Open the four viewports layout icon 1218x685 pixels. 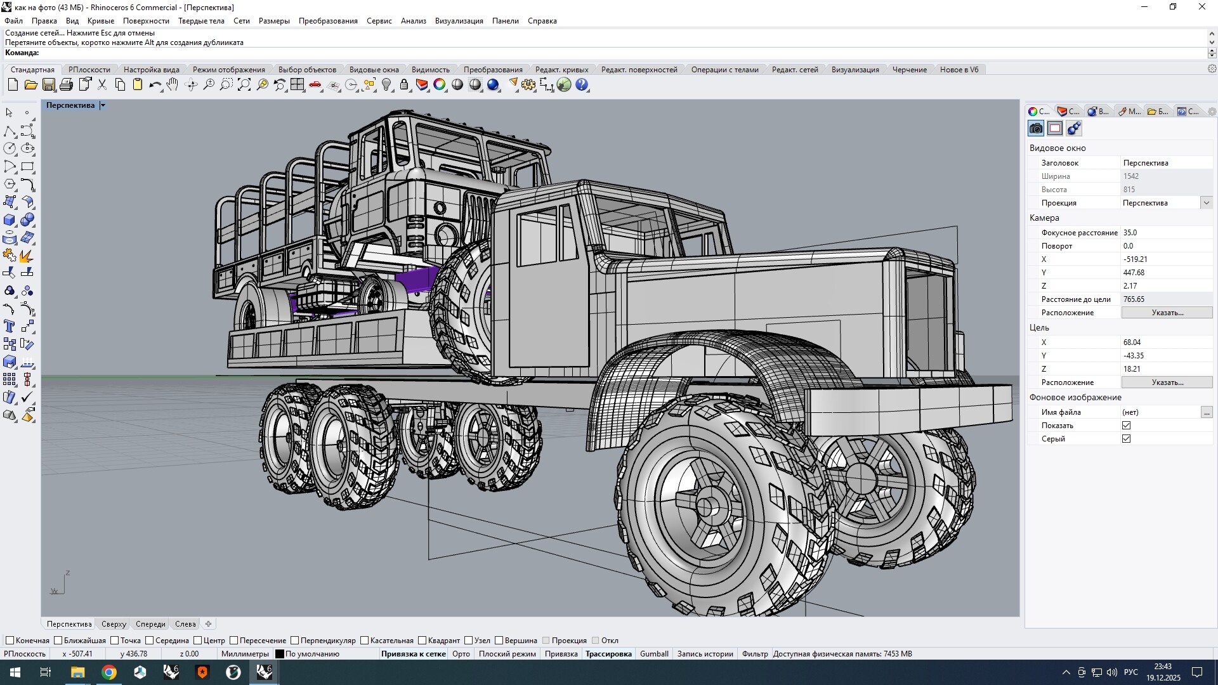point(298,85)
